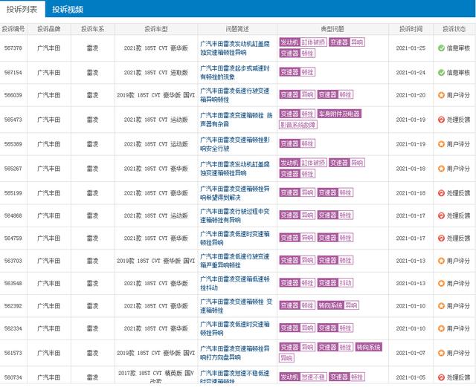Click red feedback icon for complaint 560734
Screen dimensions: 476x387
point(441,377)
